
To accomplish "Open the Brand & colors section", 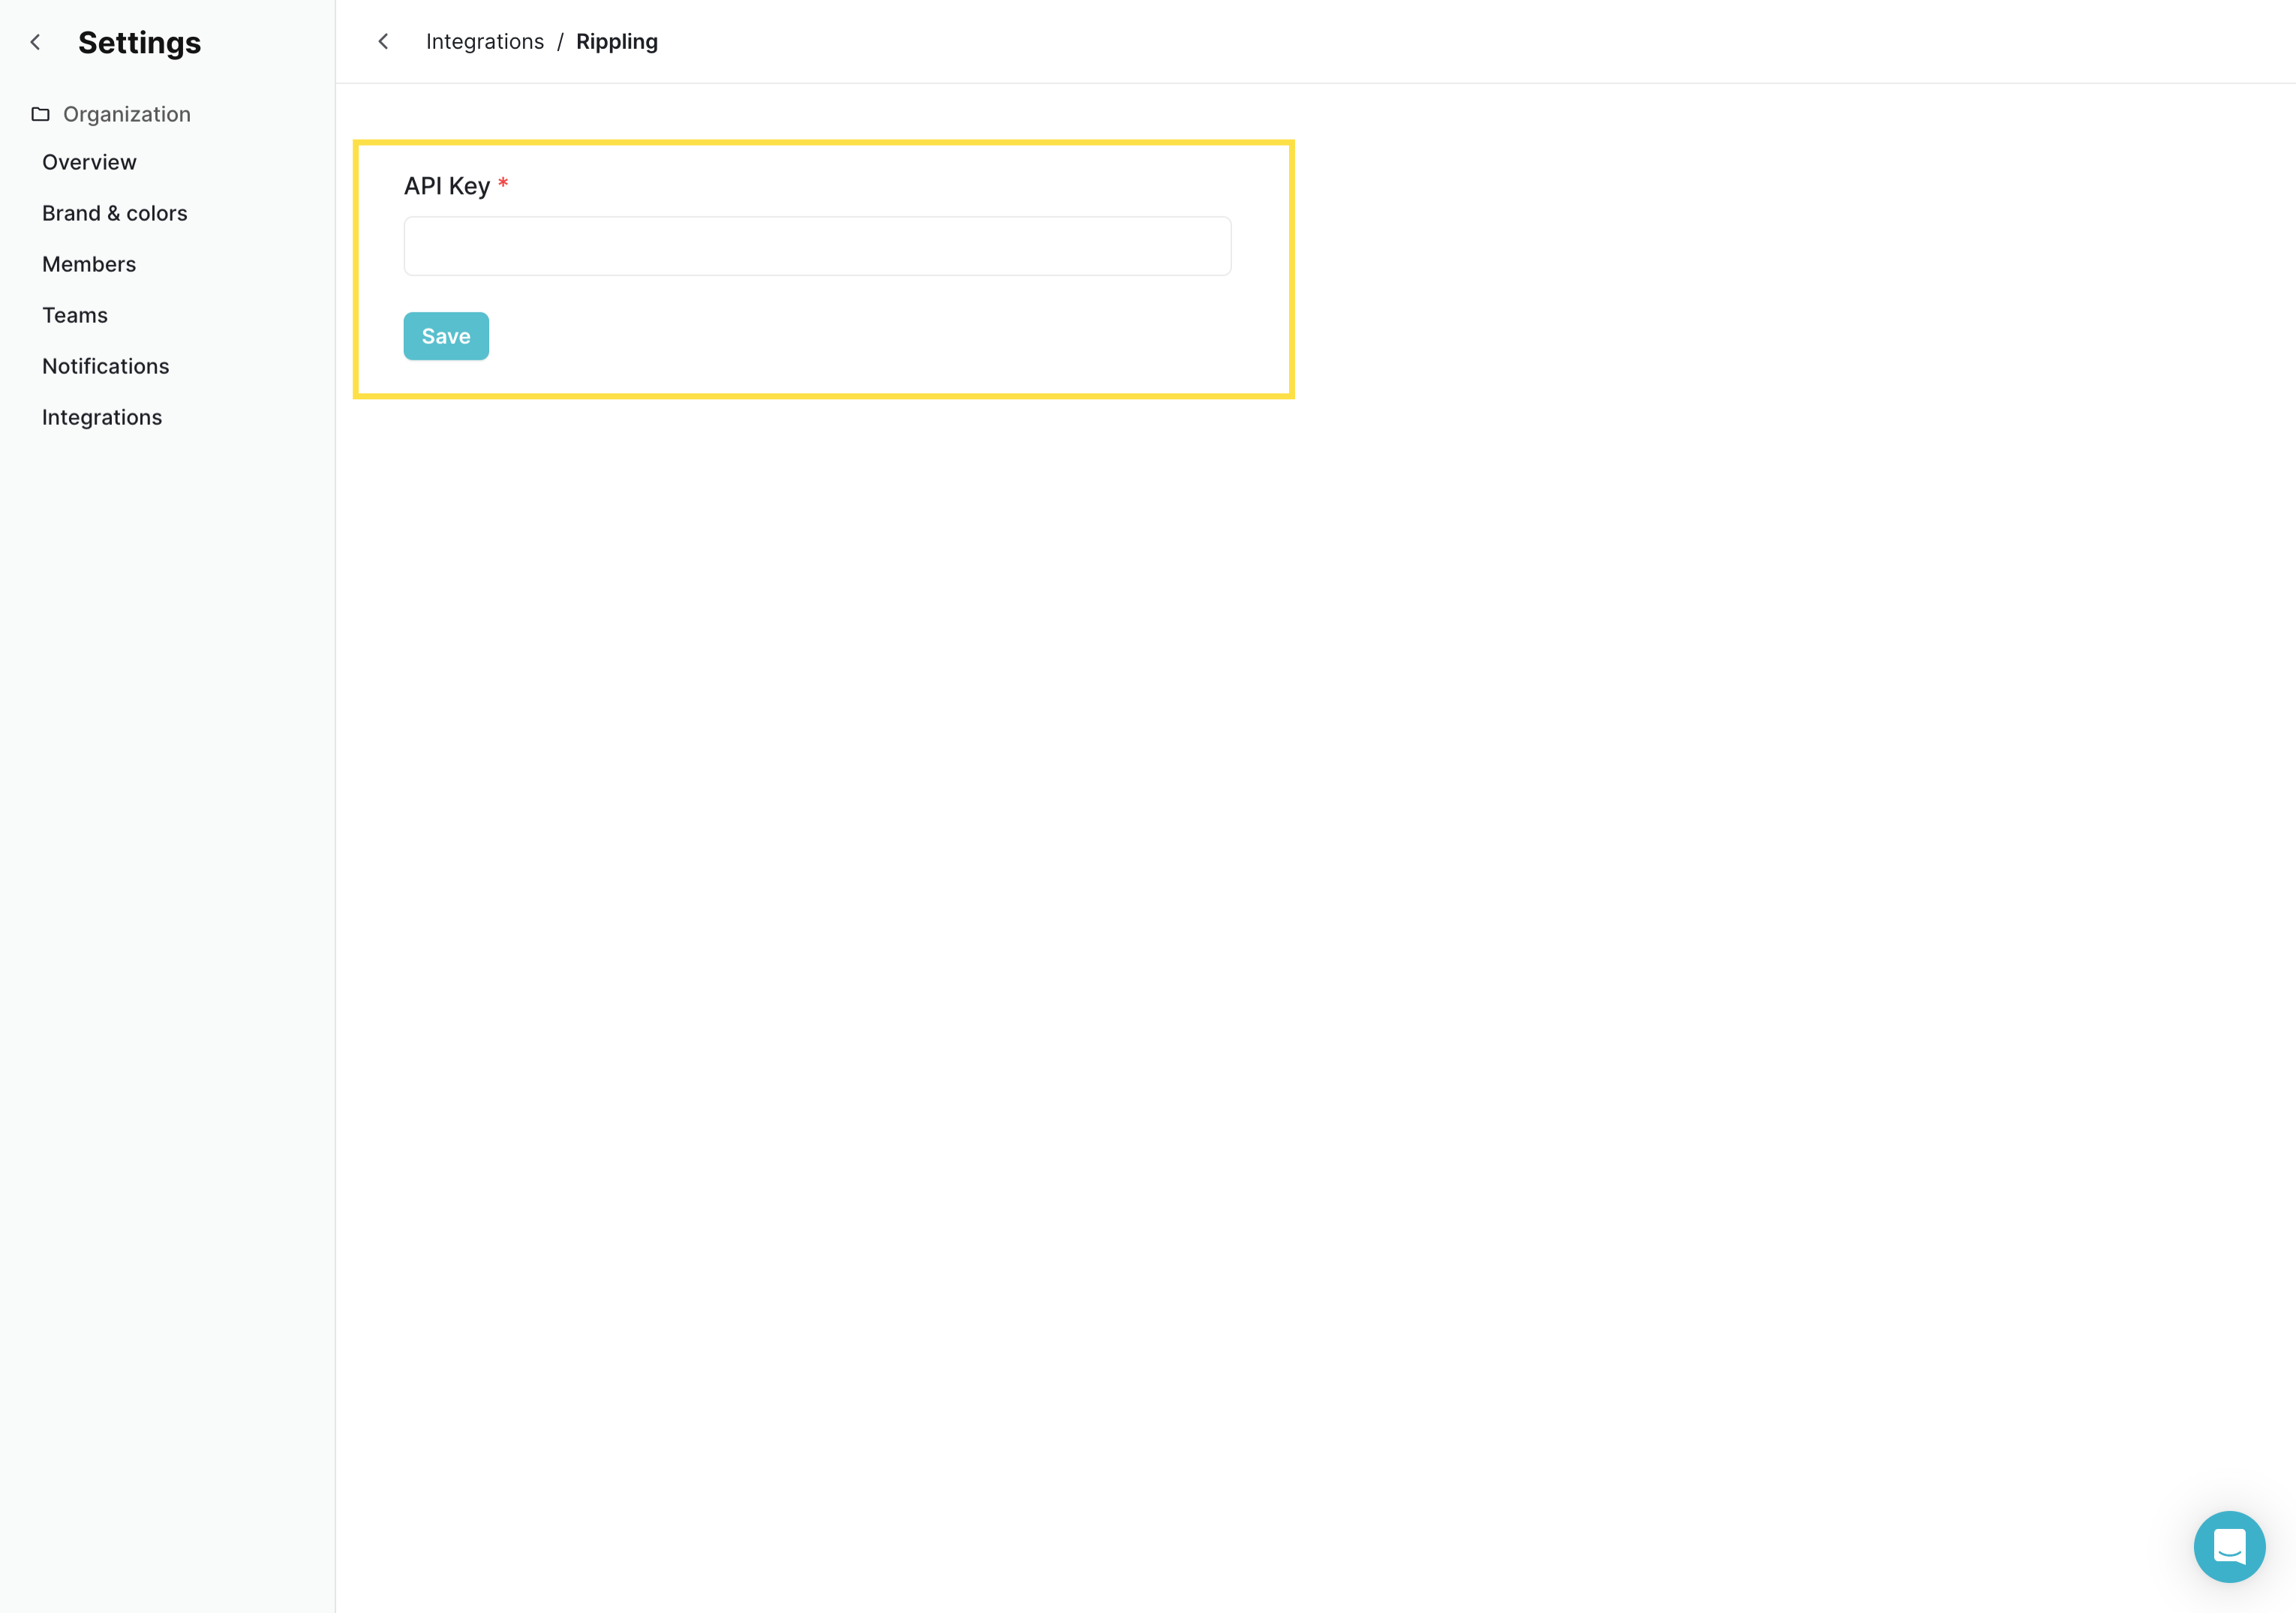I will tap(114, 212).
